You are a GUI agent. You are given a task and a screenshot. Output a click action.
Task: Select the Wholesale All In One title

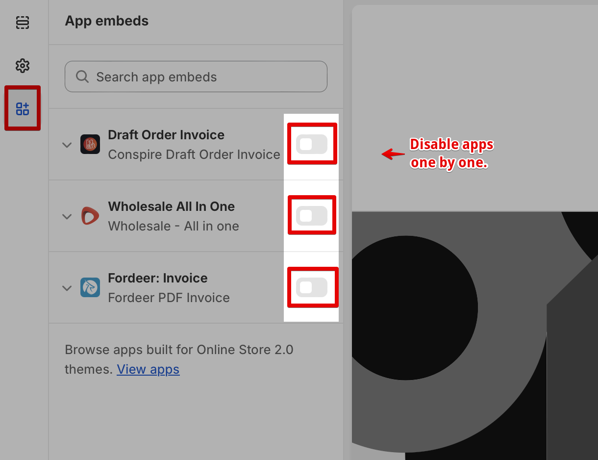point(172,206)
